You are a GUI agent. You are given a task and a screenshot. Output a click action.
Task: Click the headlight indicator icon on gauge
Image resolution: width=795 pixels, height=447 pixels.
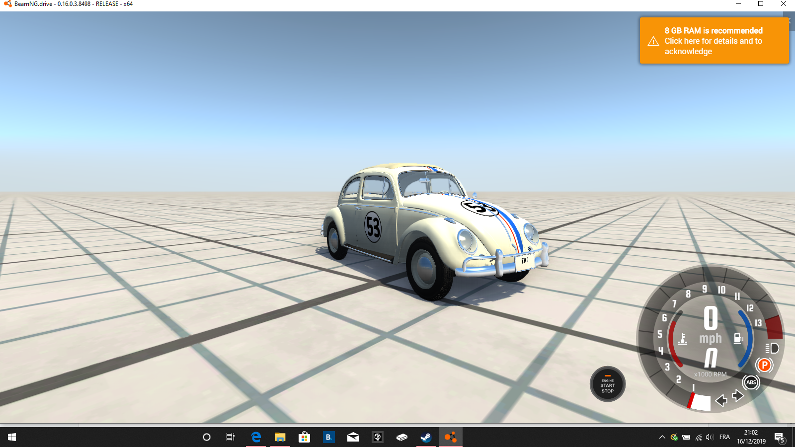pyautogui.click(x=772, y=348)
